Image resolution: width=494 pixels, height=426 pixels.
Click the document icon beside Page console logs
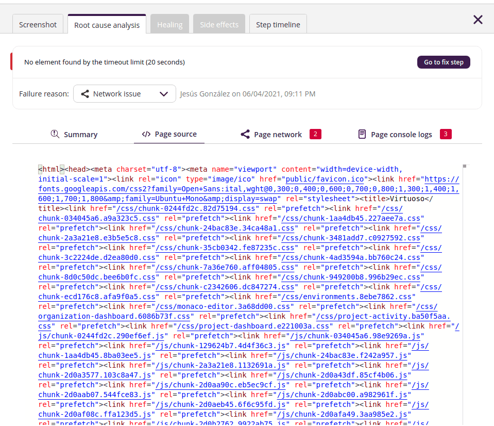(x=363, y=134)
